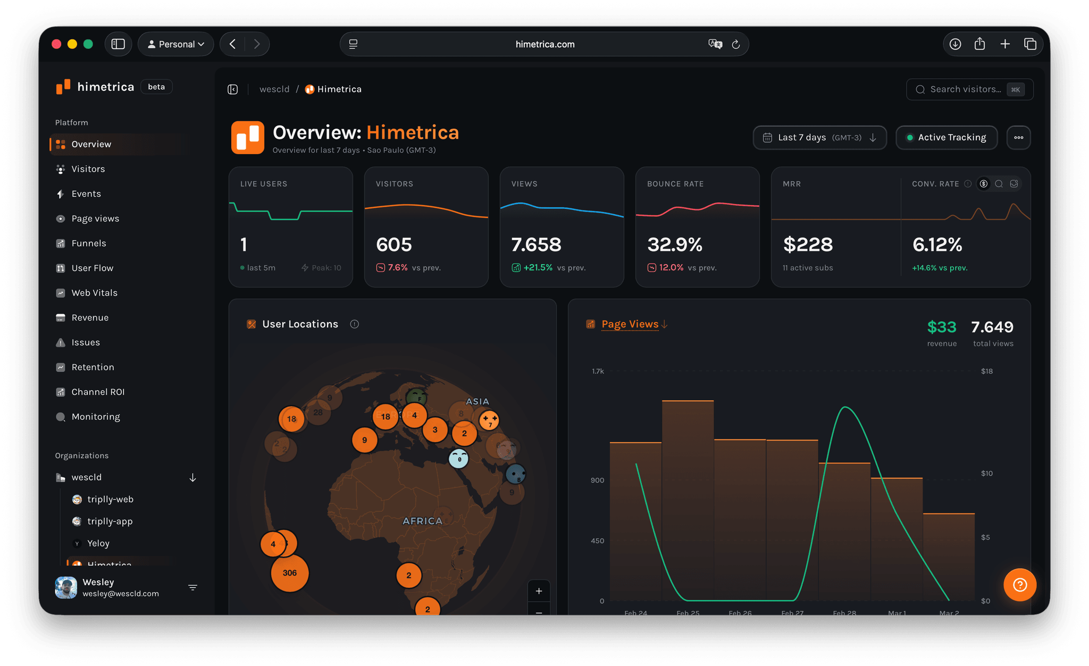Select the Yeloy project
1089x666 pixels.
pyautogui.click(x=98, y=543)
